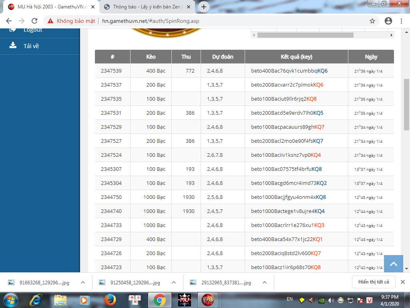
Task: Click the address bar URL field
Action: 232,21
